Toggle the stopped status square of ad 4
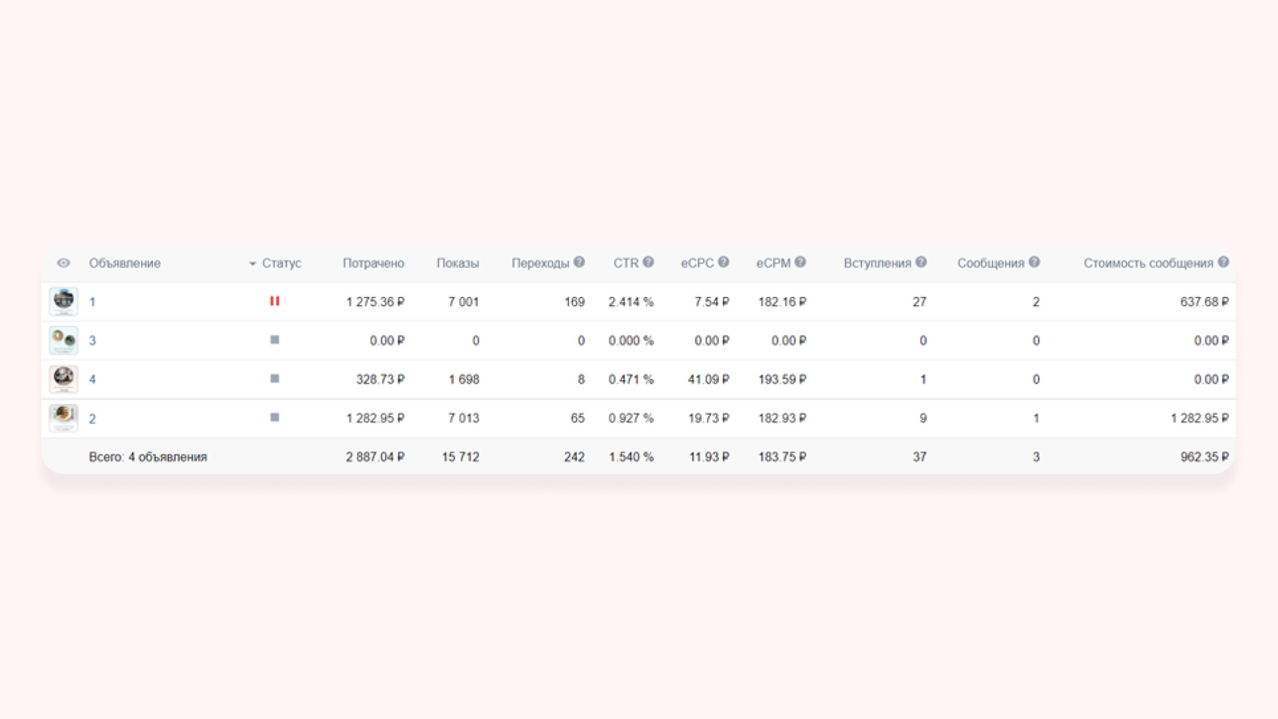1278x719 pixels. [x=274, y=379]
